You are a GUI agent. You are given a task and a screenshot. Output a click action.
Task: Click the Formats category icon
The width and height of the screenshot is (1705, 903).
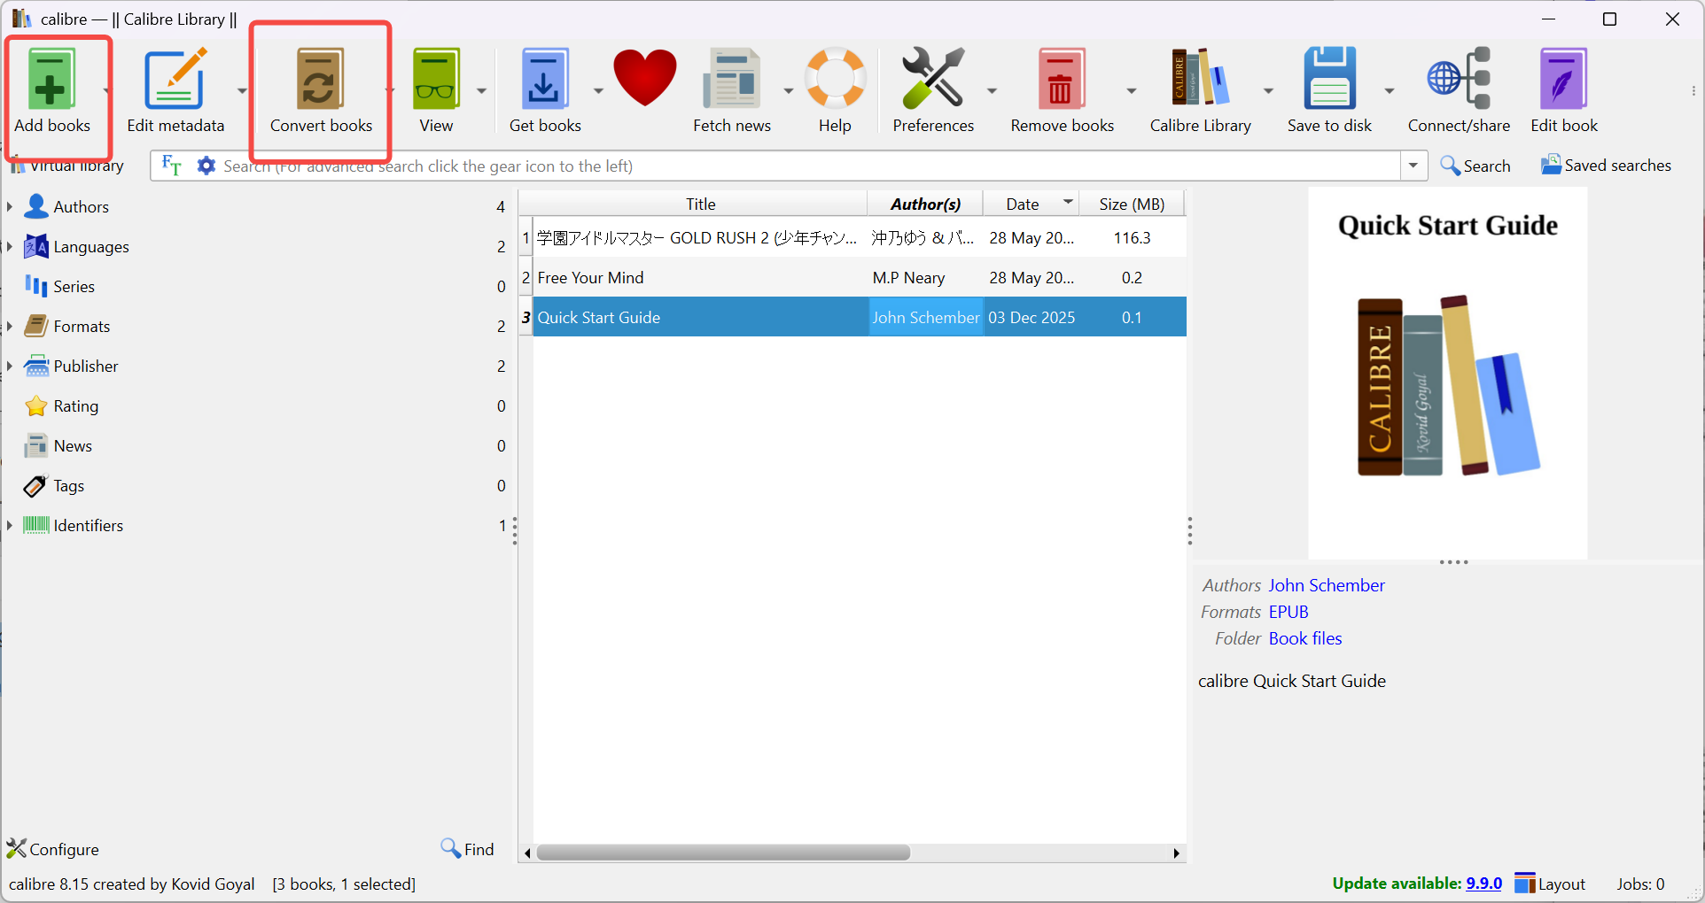(x=36, y=326)
